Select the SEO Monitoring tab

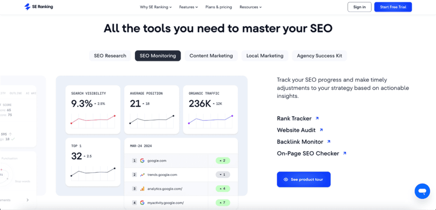pos(158,56)
